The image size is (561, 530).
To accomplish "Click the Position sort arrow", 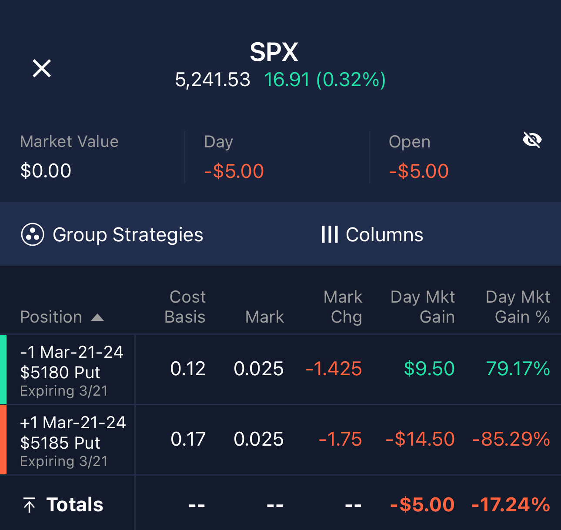I will (97, 317).
